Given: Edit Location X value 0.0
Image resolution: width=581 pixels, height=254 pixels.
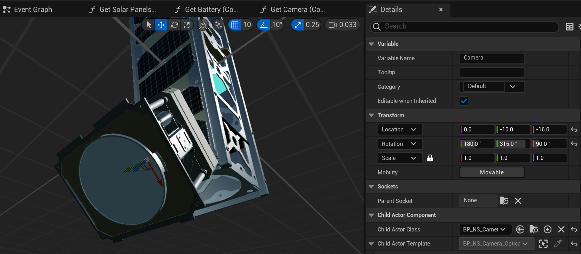Looking at the screenshot, I should point(477,129).
